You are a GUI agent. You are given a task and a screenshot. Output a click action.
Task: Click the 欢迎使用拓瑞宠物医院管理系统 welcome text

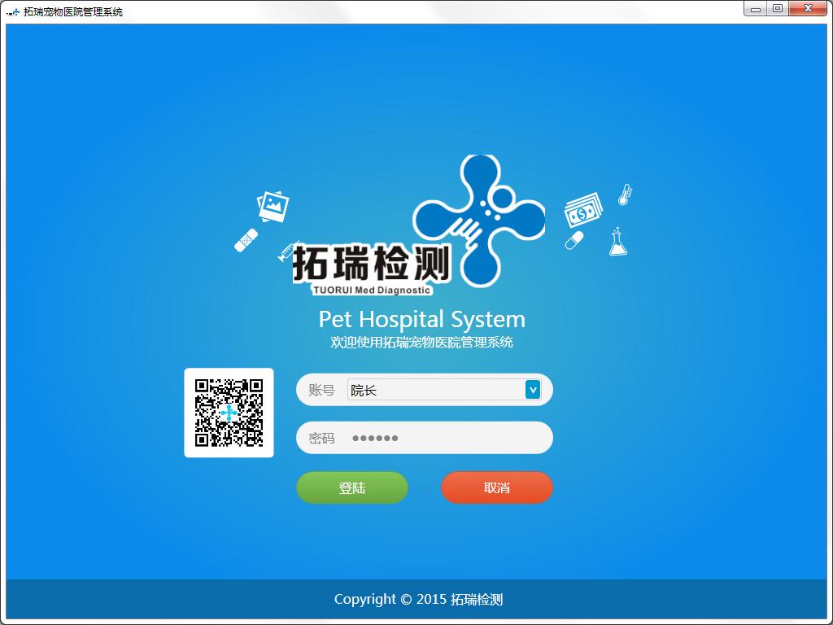coord(422,343)
